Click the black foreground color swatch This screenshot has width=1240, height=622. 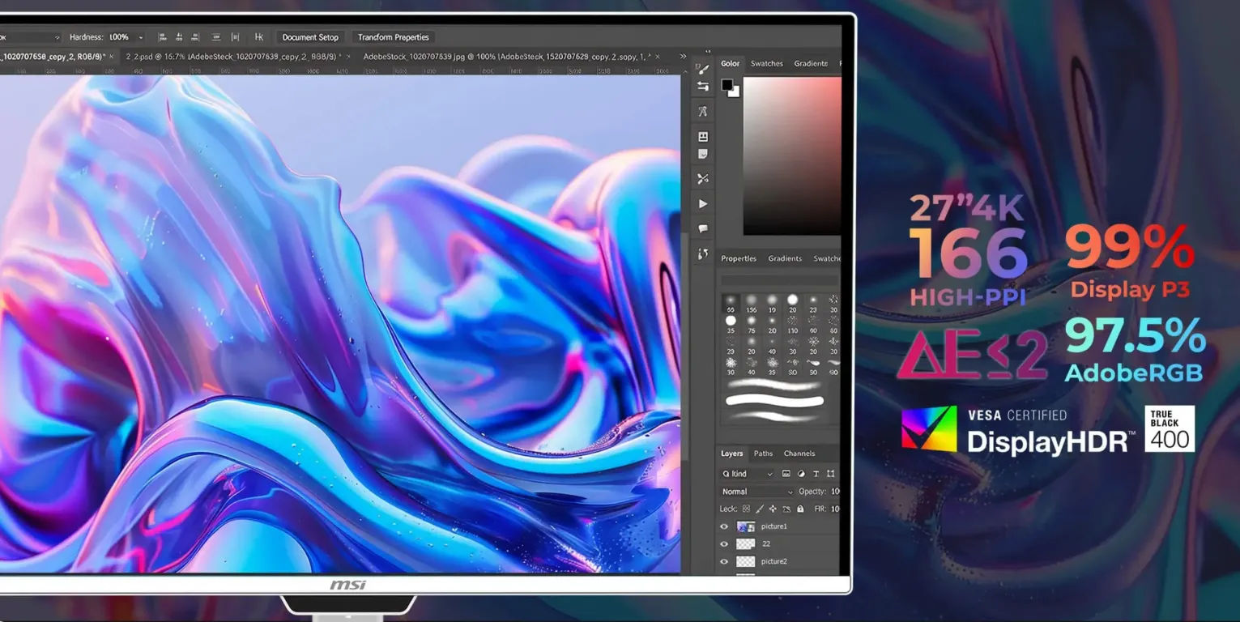coord(727,84)
